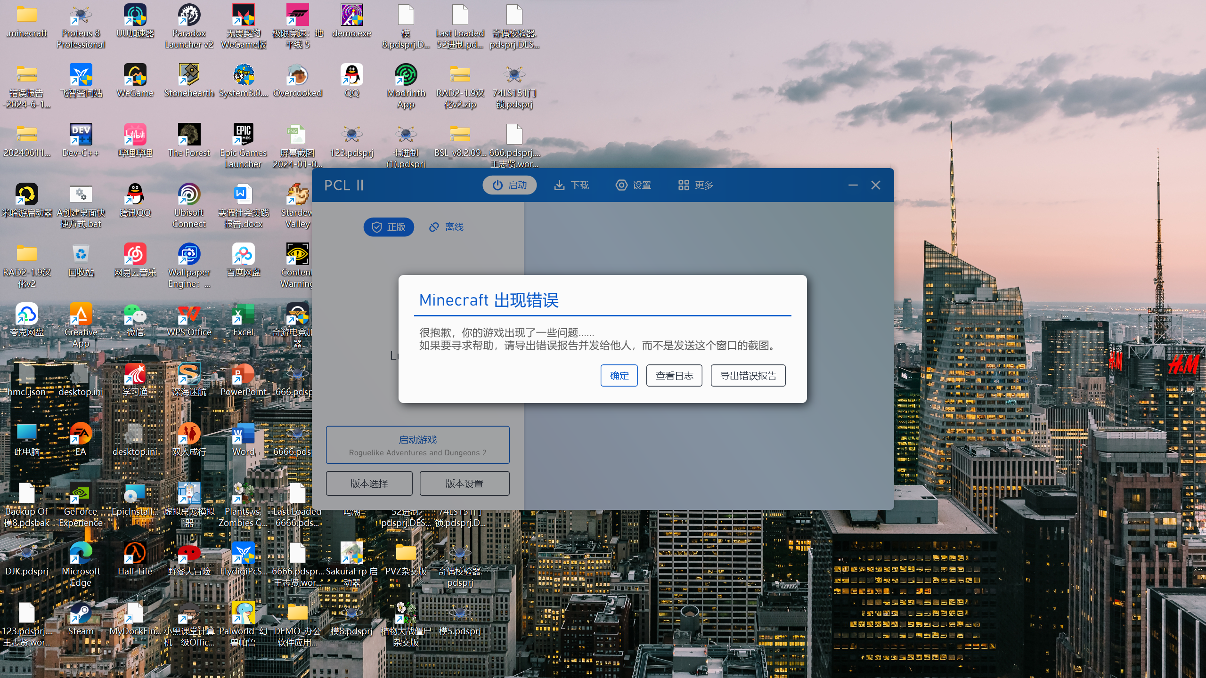Select the QQ penguin icon beside Overcooked
The height and width of the screenshot is (678, 1206).
pyautogui.click(x=352, y=81)
